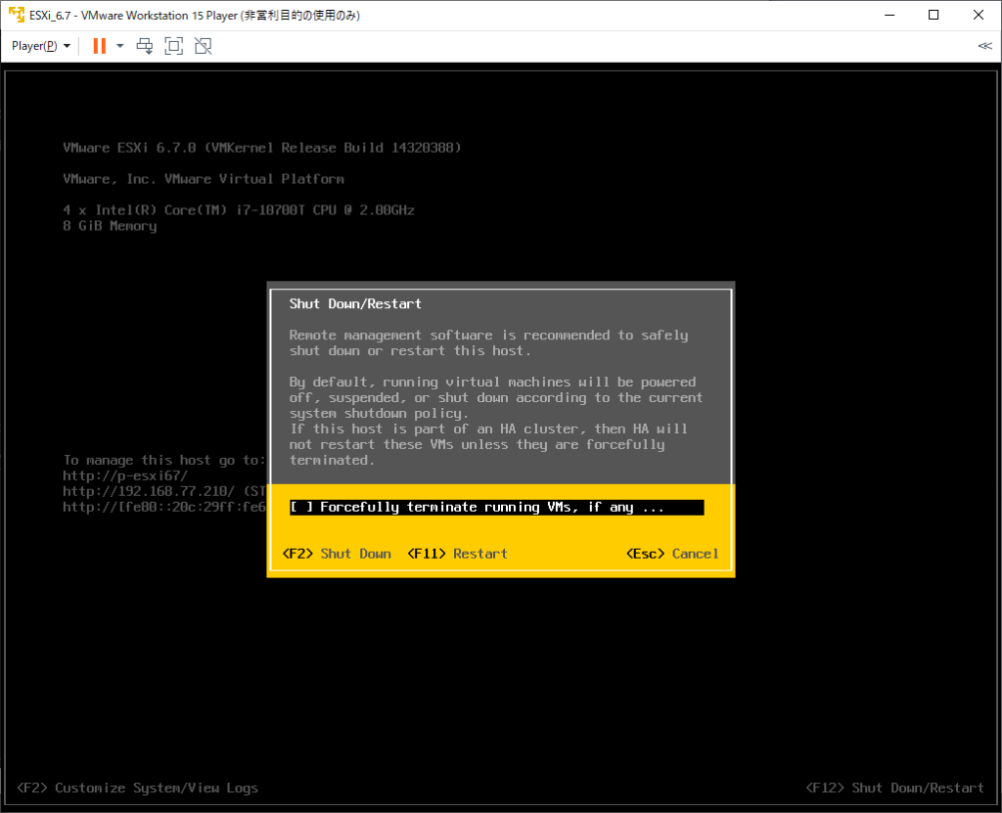Click 'If this host is part of an HA cluster' line

[x=489, y=429]
